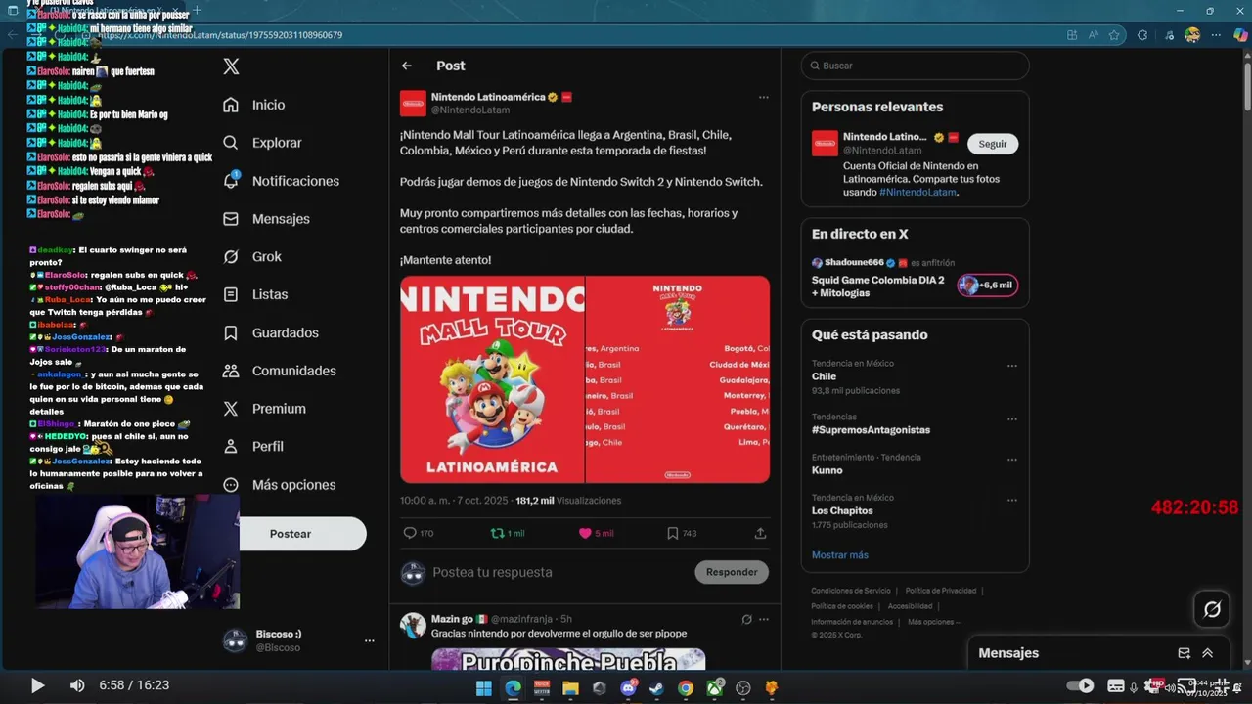Click the share icon on the post
The image size is (1252, 704).
(x=760, y=533)
